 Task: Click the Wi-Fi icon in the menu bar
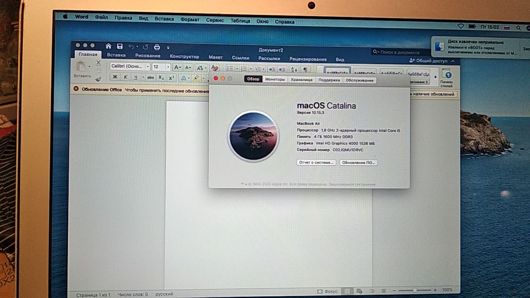(x=461, y=26)
